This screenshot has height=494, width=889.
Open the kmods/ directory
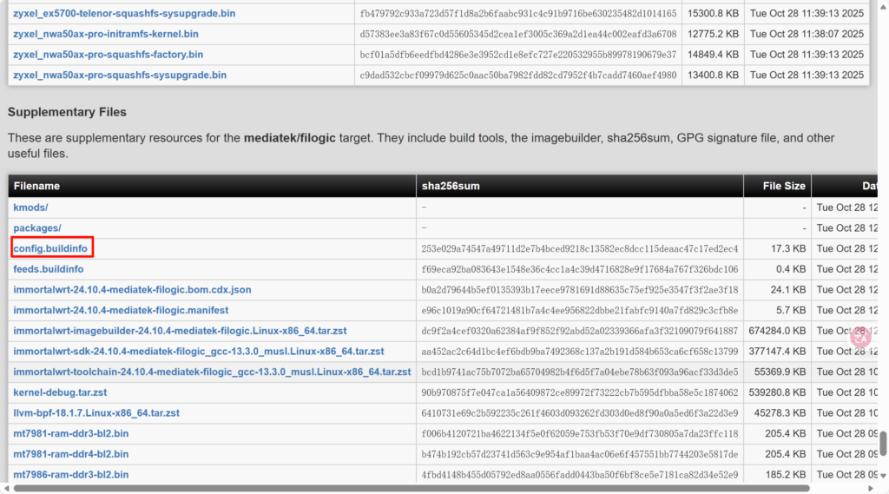point(30,207)
